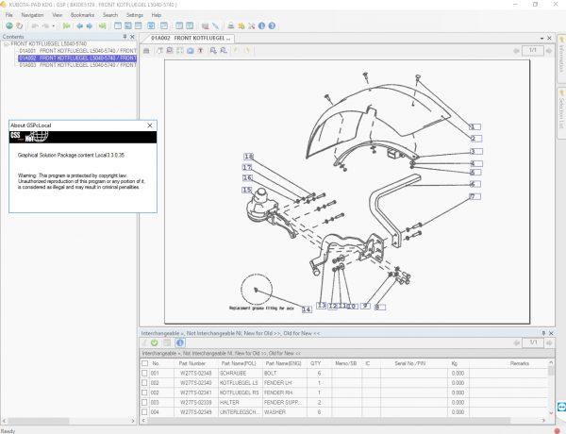This screenshot has width=566, height=434.
Task: Click the printer icon in main toolbar
Action: tap(231, 25)
